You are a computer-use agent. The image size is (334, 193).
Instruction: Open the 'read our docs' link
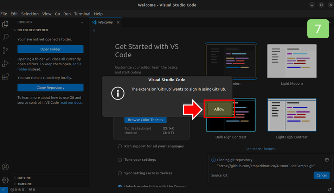[71, 102]
